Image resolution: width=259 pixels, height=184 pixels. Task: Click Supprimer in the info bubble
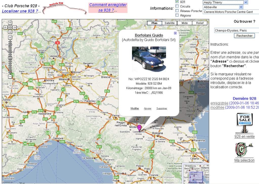tap(162, 108)
